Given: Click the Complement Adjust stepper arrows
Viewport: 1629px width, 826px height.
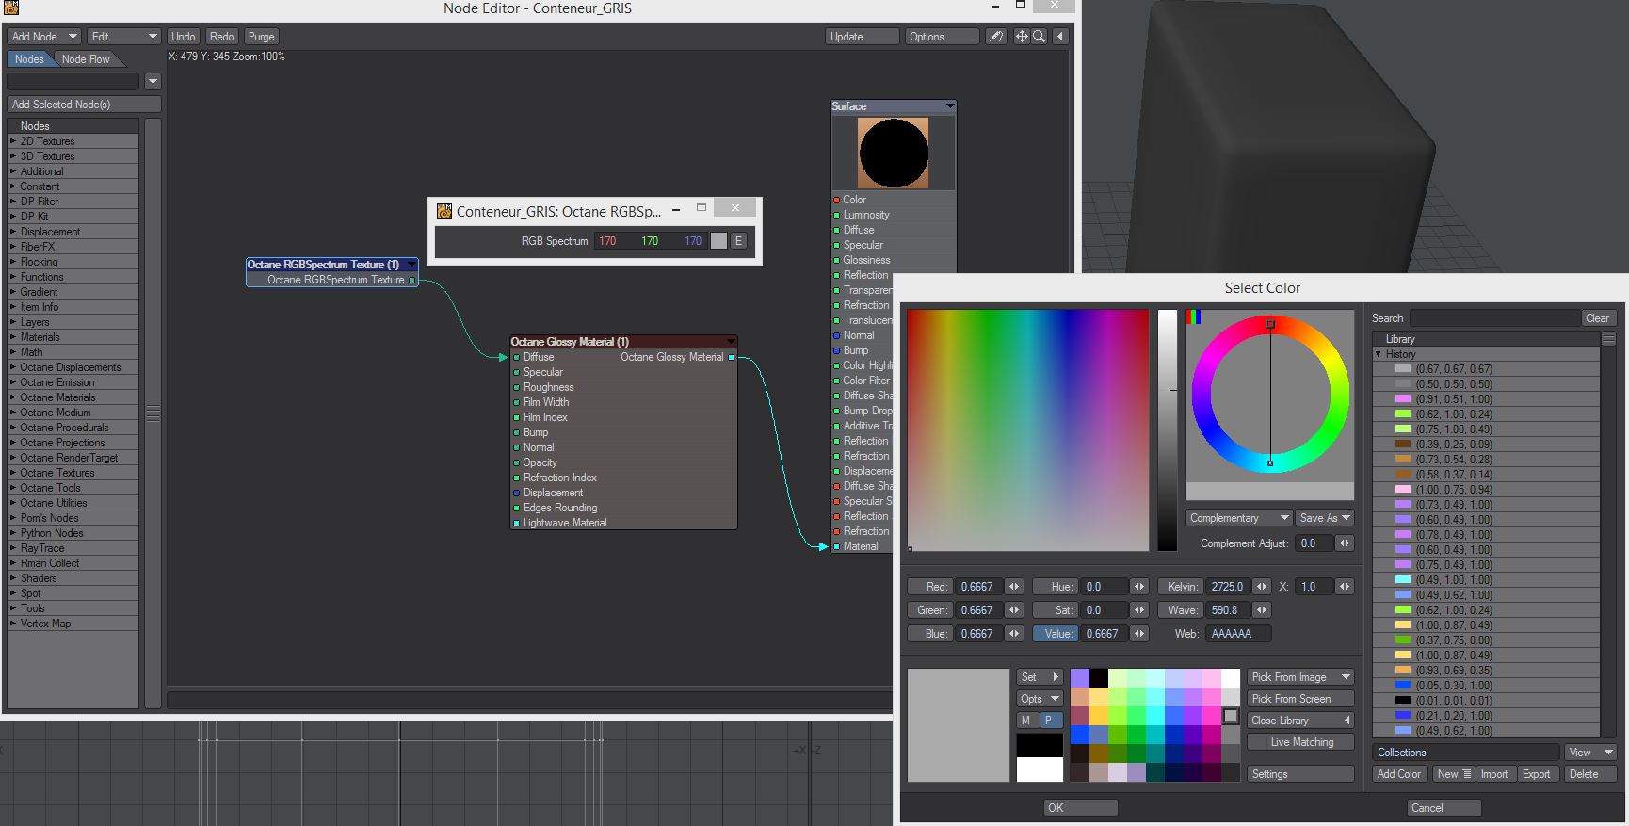Looking at the screenshot, I should 1345,543.
